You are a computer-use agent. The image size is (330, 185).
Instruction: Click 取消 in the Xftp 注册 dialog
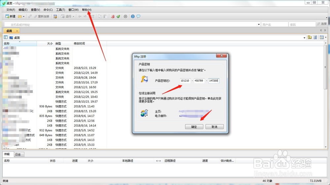(214, 127)
